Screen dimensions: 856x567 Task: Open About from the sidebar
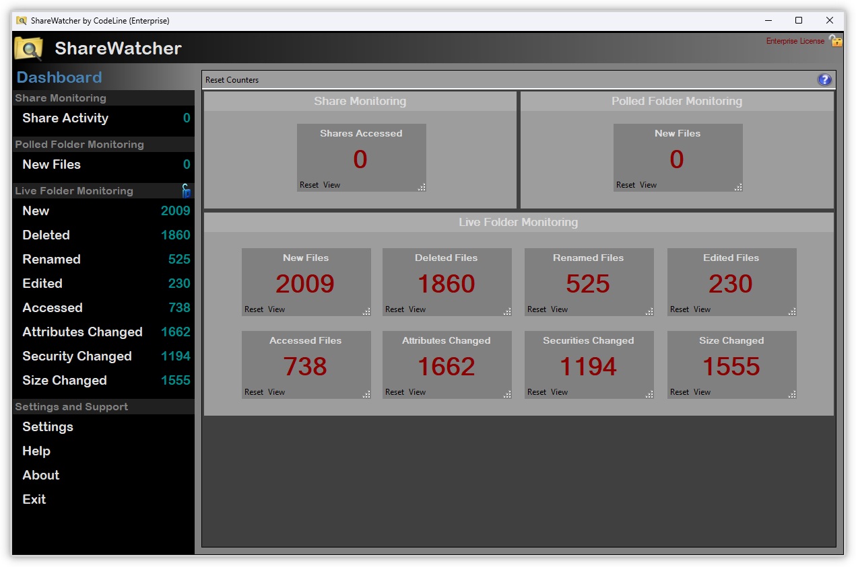point(40,475)
